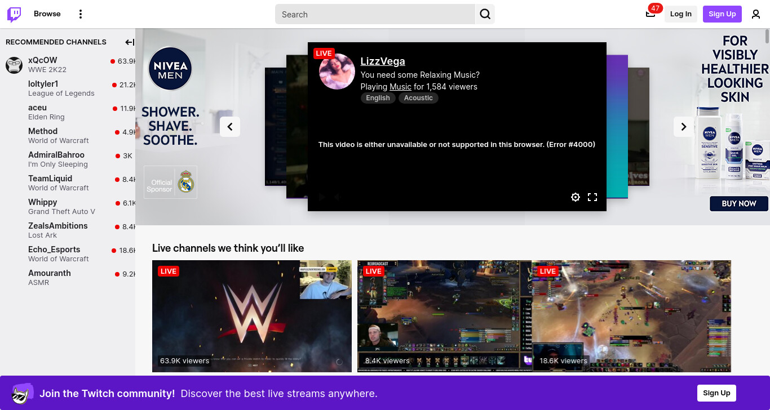770x410 pixels.
Task: Click the Log In button
Action: pyautogui.click(x=681, y=14)
